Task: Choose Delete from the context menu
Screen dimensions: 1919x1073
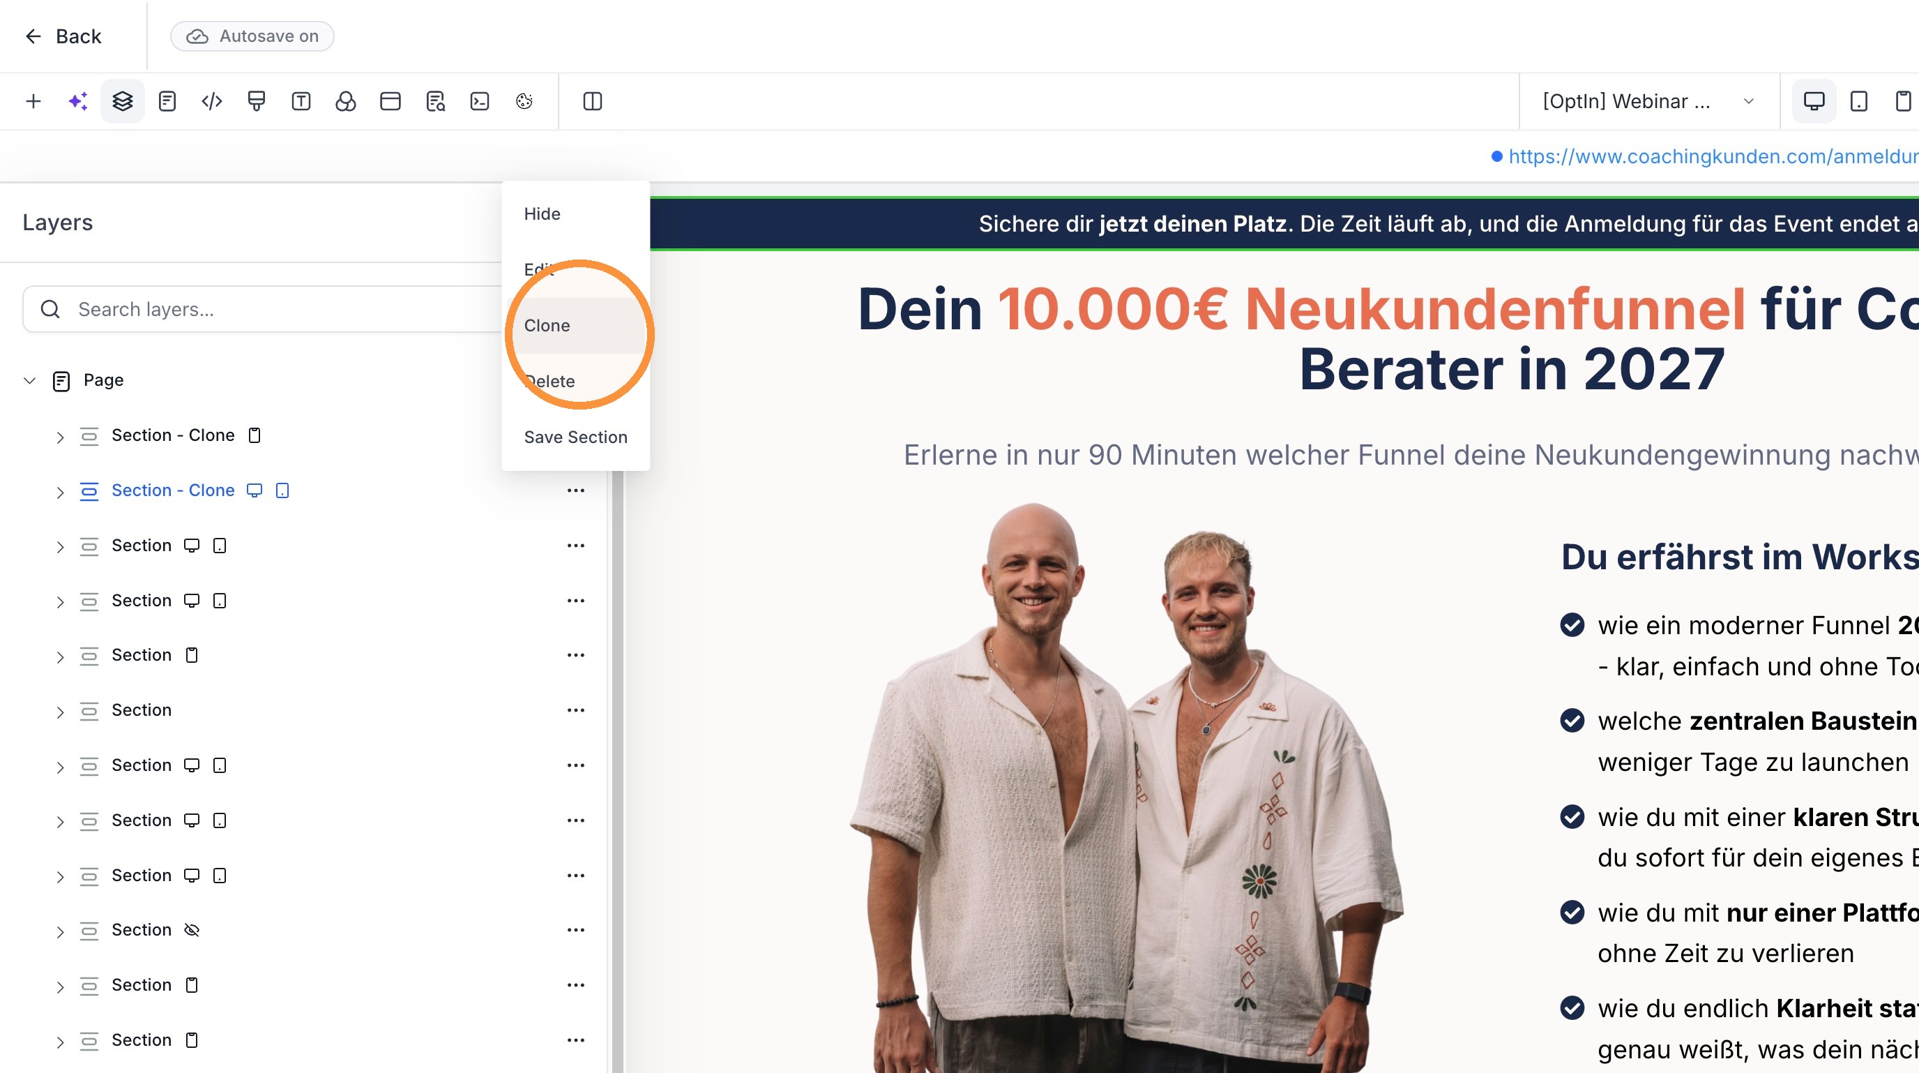Action: click(x=575, y=382)
